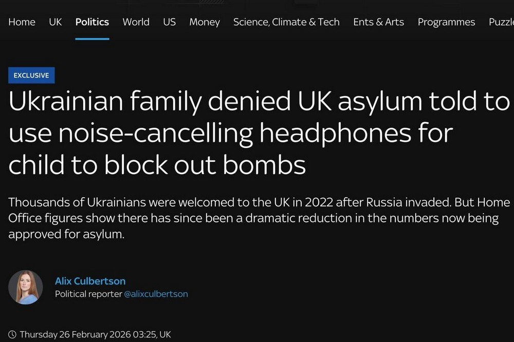Click the blue underline beneath Politics
Screen dimensions: 514x342
(92, 39)
